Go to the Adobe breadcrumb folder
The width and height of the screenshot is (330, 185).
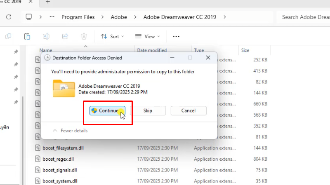click(x=119, y=17)
